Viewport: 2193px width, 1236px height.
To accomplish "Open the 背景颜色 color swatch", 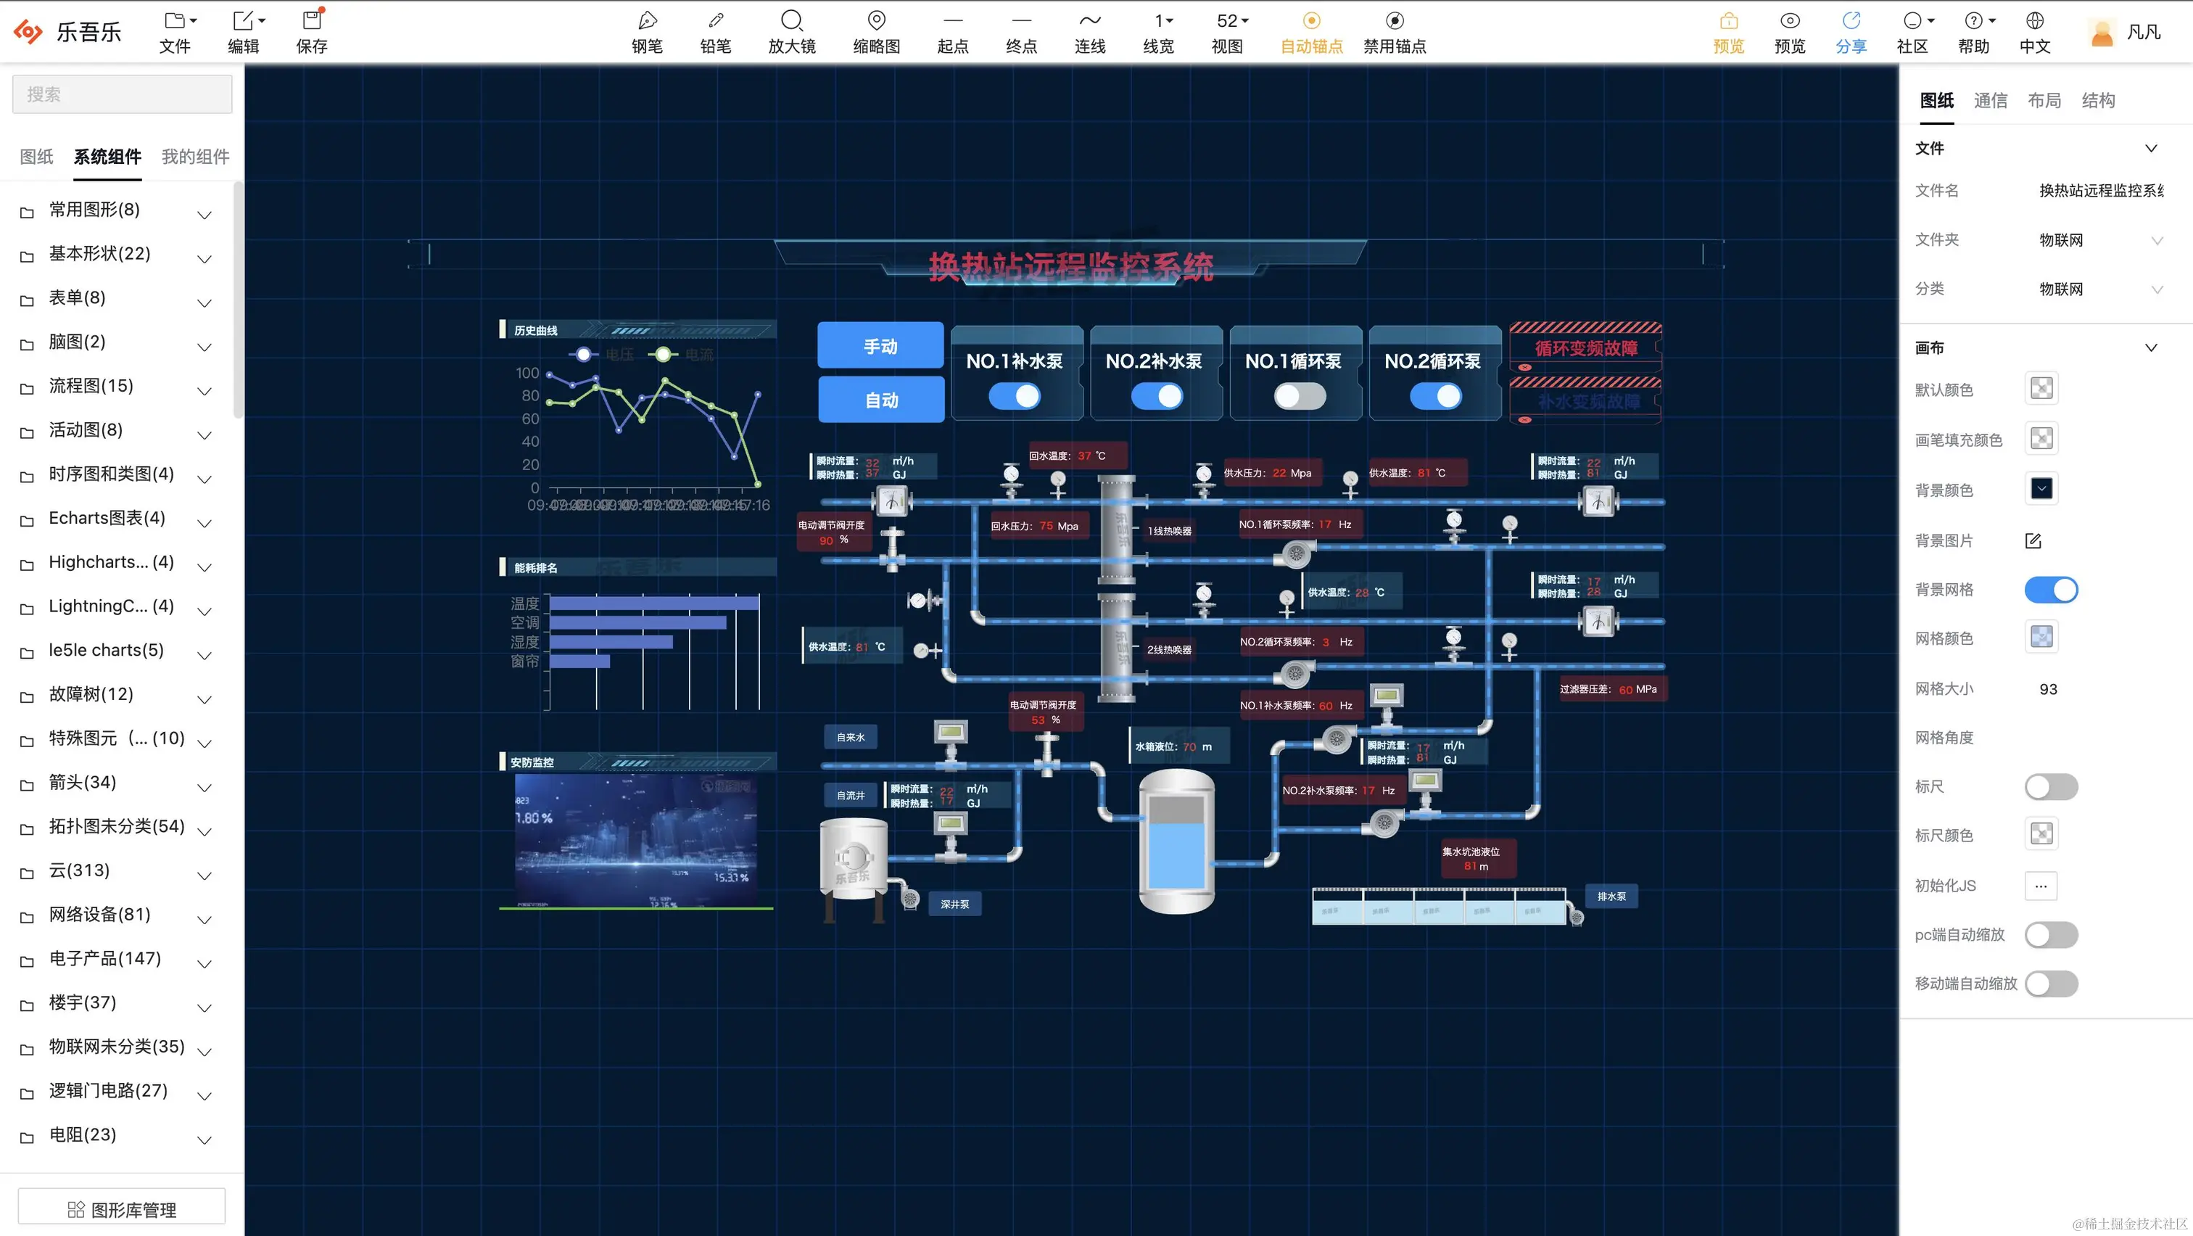I will click(2041, 489).
